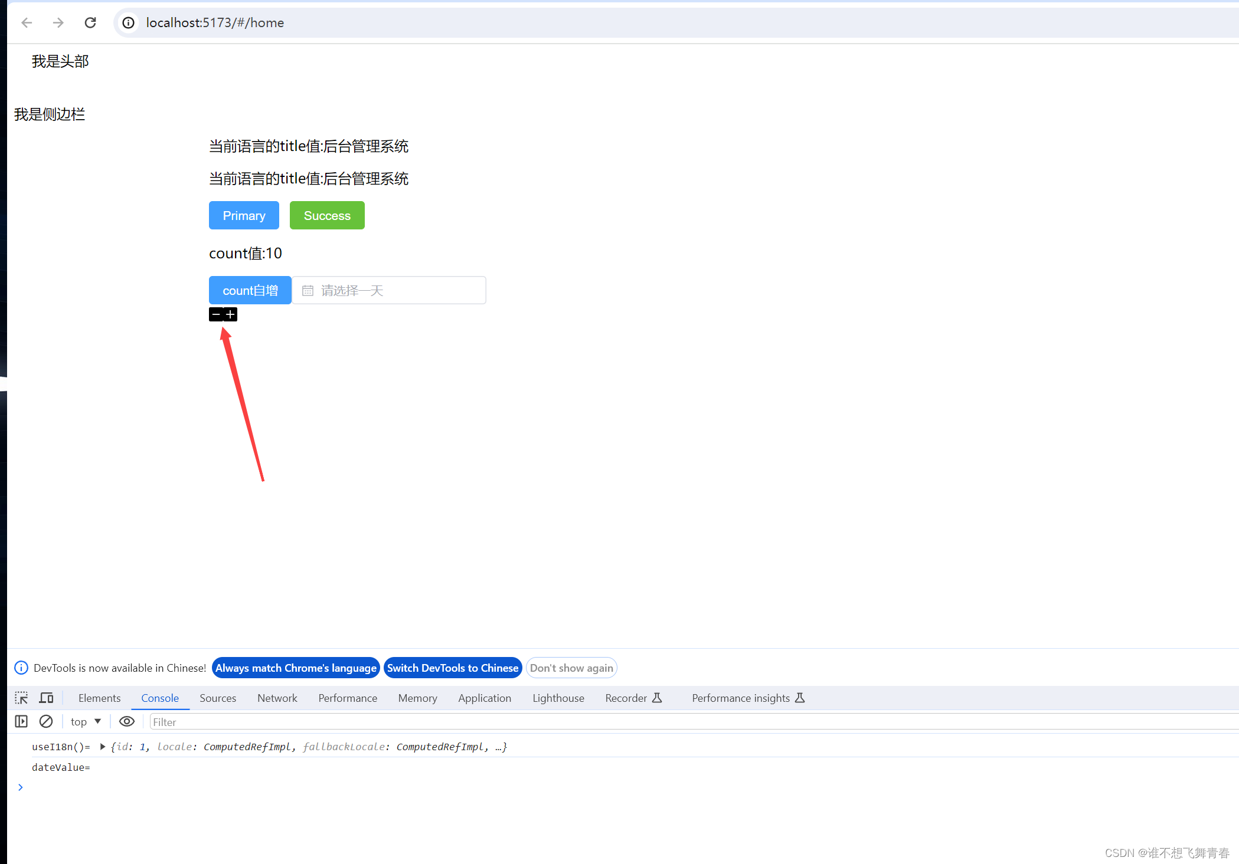Click the minus stepper button
The width and height of the screenshot is (1239, 864).
coord(215,314)
